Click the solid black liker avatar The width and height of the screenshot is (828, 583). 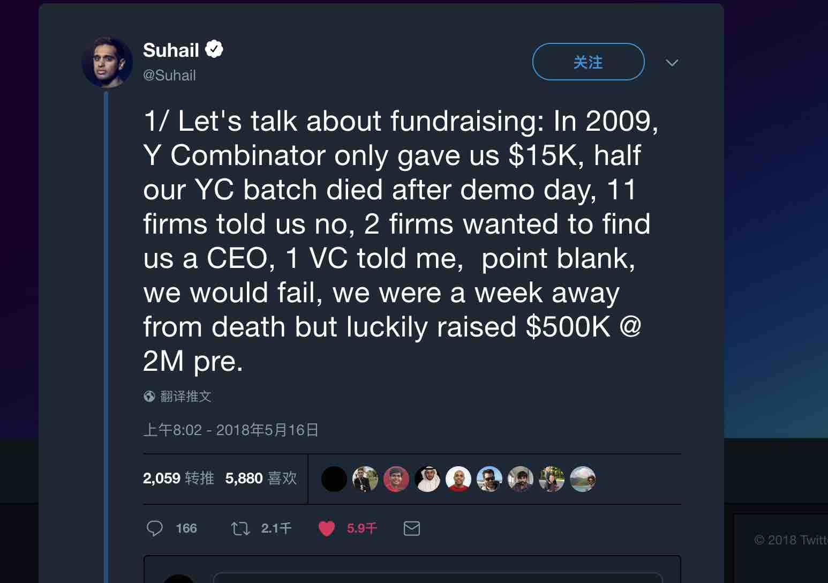click(x=334, y=479)
